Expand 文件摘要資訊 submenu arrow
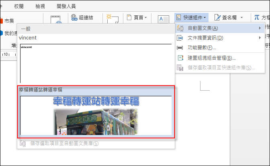This screenshot has height=166, width=270. (260, 37)
